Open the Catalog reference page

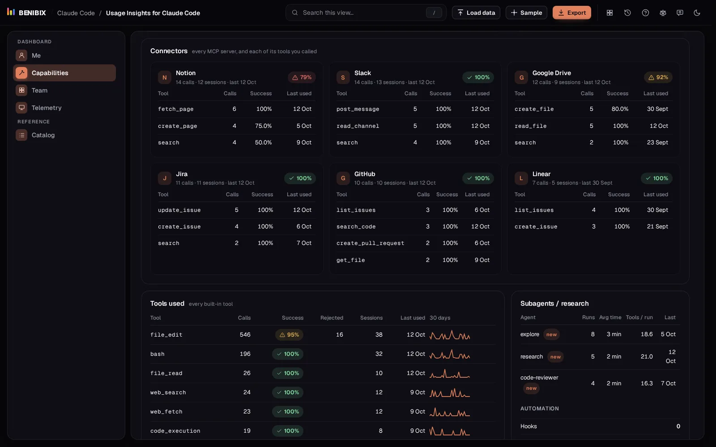coord(64,135)
